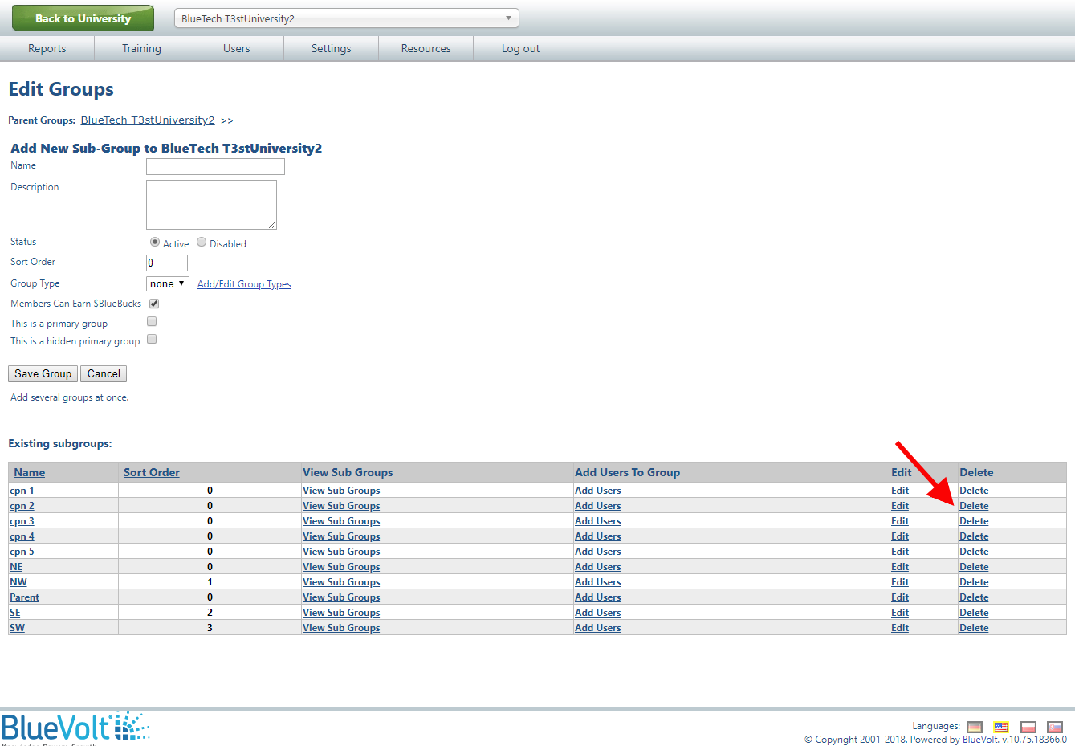Select the Disabled status radio
1075x746 pixels.
pyautogui.click(x=202, y=242)
